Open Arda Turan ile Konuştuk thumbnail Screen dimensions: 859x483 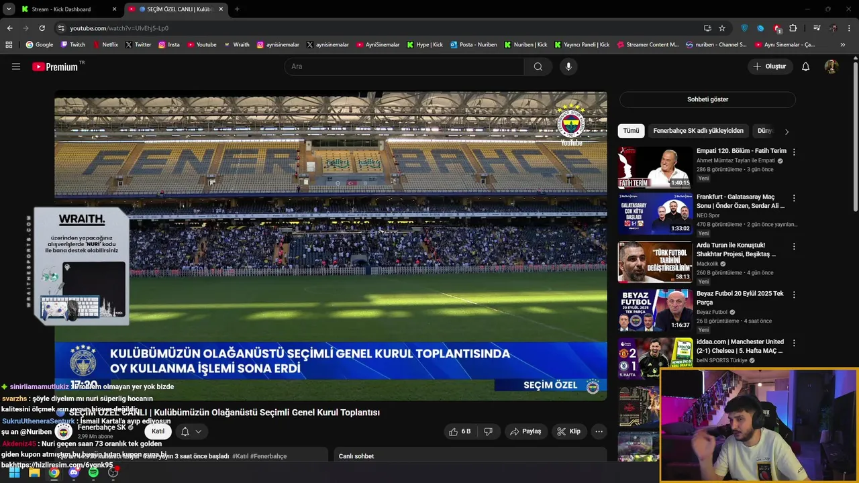[x=655, y=262]
